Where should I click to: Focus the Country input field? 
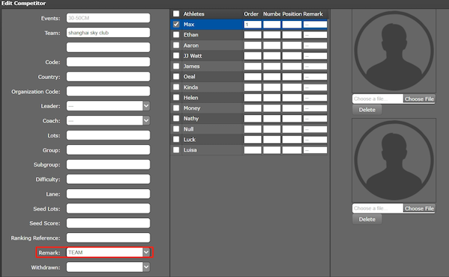pos(109,77)
